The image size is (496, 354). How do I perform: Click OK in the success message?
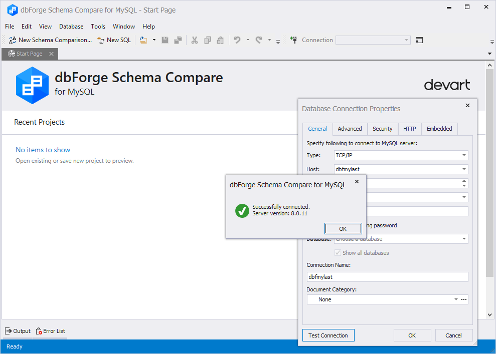[x=343, y=229]
